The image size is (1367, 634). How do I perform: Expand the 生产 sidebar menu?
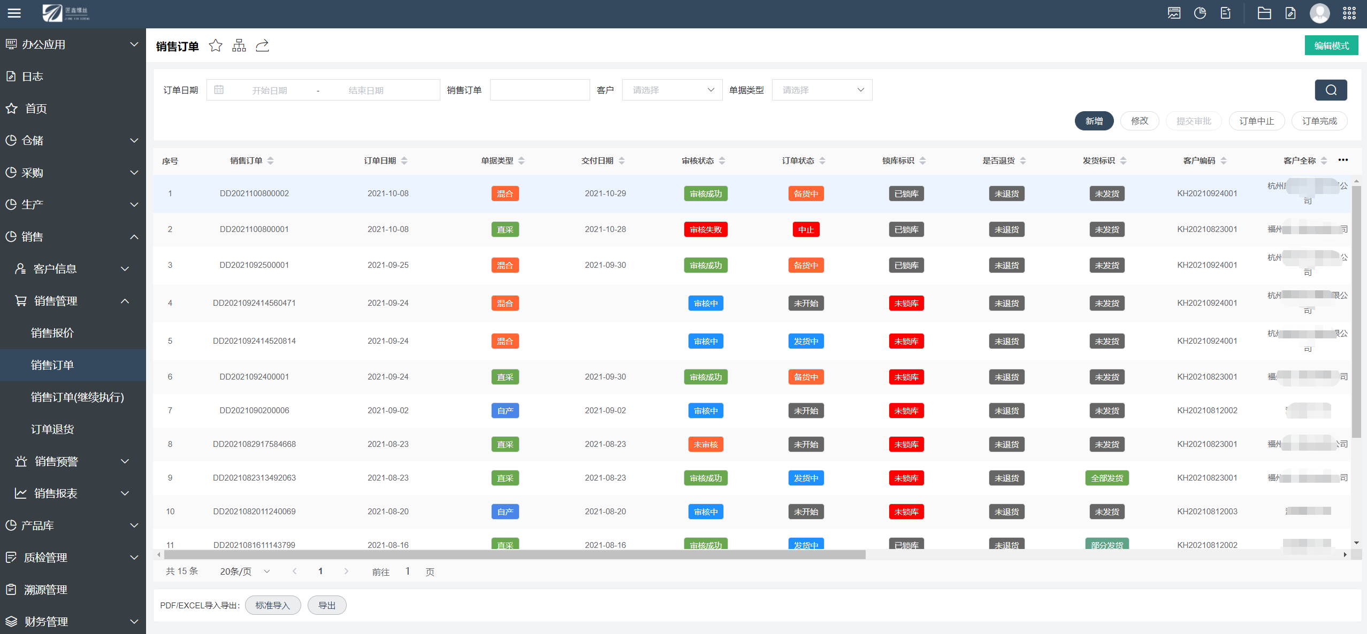73,205
